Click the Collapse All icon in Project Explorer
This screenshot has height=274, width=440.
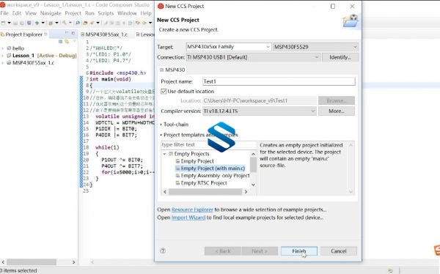click(60, 42)
